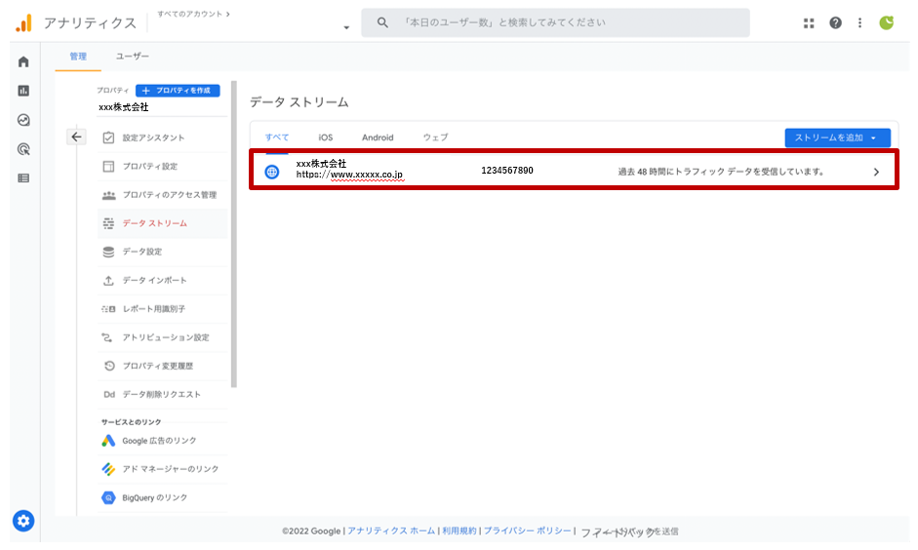918x550 pixels.
Task: Click the Admin gear icon at bottom left
Action: coord(23,521)
